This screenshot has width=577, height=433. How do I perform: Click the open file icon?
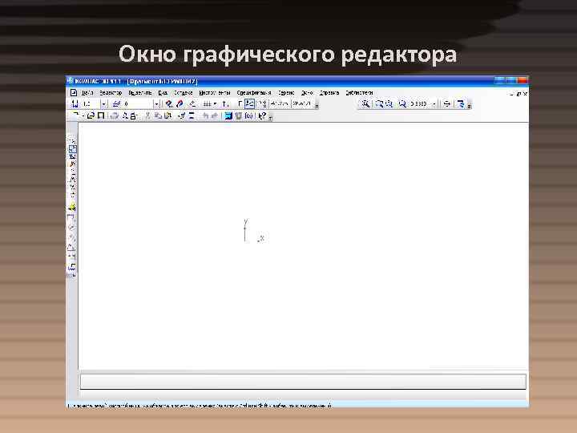point(91,115)
